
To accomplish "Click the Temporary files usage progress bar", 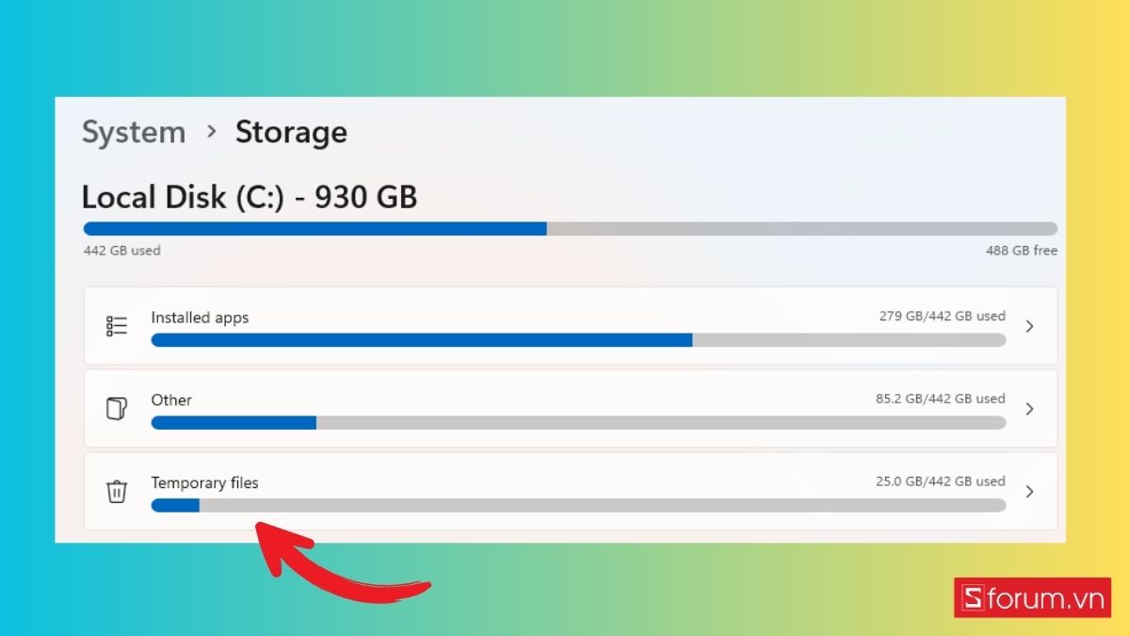I will (578, 505).
